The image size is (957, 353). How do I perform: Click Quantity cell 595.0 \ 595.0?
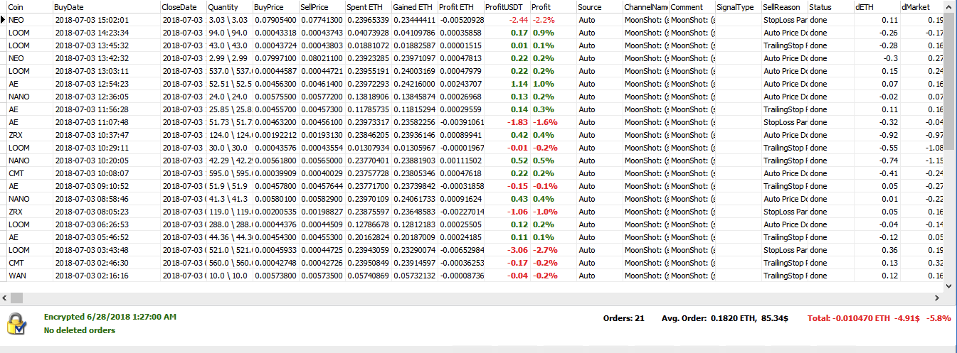[229, 173]
